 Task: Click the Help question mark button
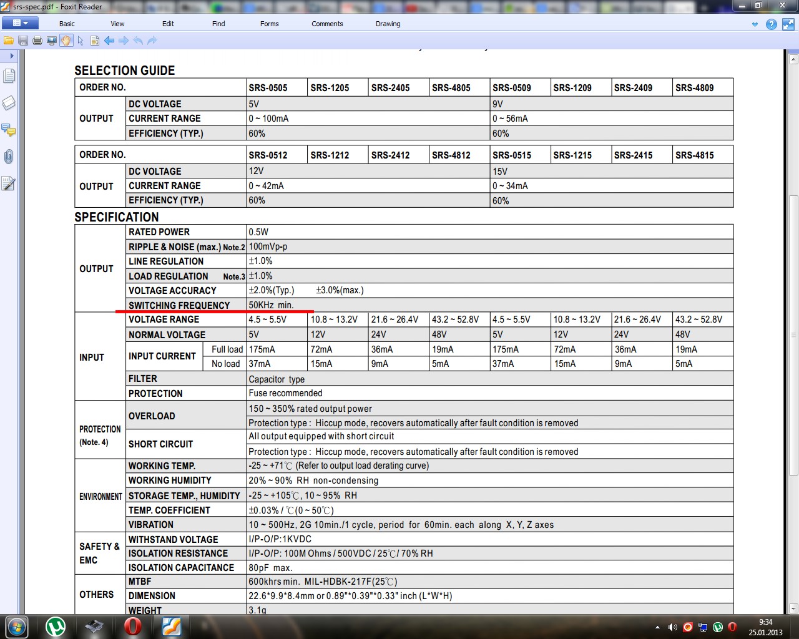coord(772,24)
